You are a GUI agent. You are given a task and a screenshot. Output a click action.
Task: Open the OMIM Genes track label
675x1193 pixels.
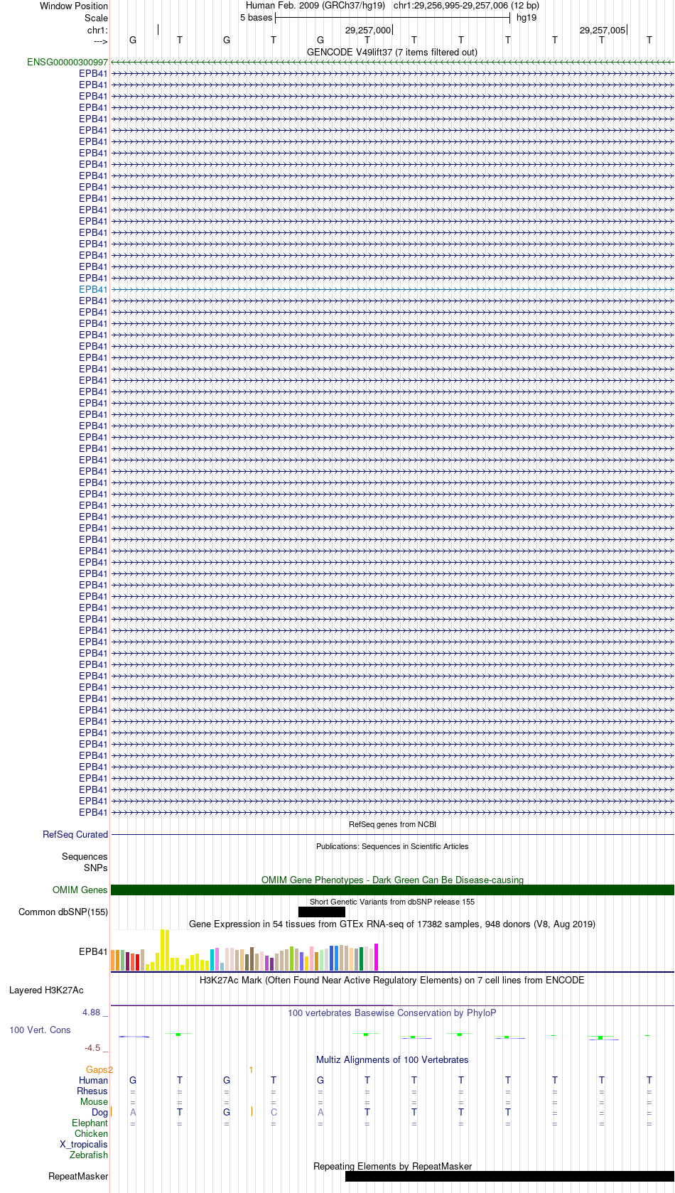click(80, 890)
